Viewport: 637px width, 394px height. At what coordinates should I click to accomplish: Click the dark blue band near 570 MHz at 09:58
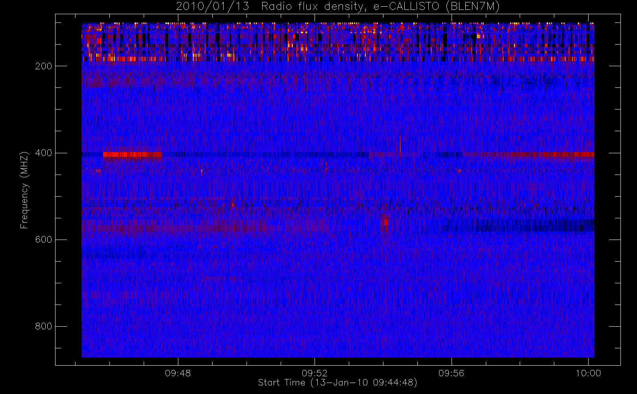point(535,226)
